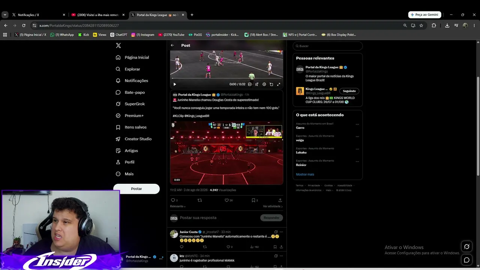The width and height of the screenshot is (480, 270).
Task: Bookmark the main post
Action: (x=255, y=200)
